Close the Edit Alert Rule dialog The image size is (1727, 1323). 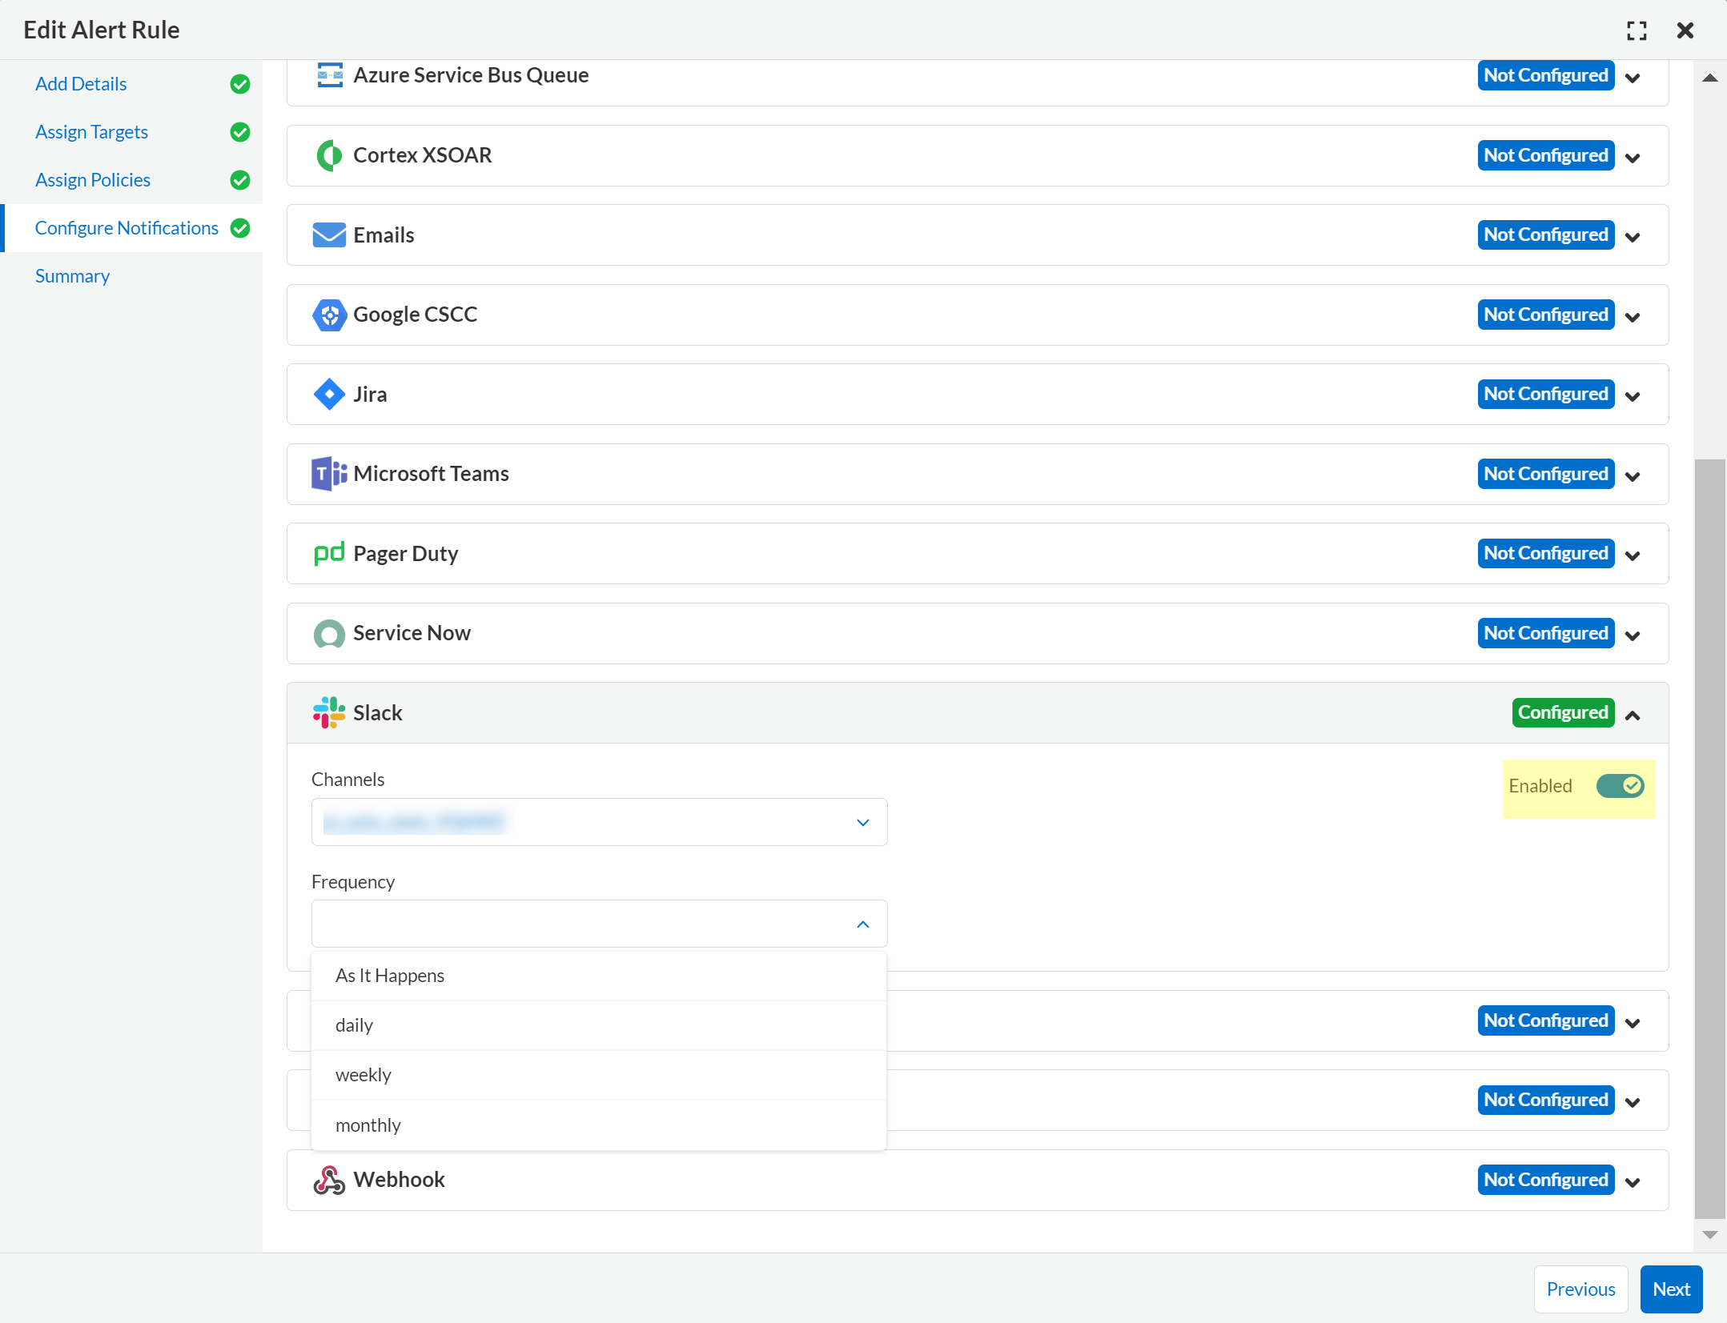(1685, 30)
